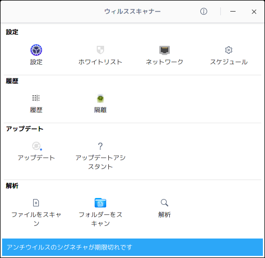The height and width of the screenshot is (258, 265).
Task: Open the 隔離 quarantine icon
Action: coord(100,98)
